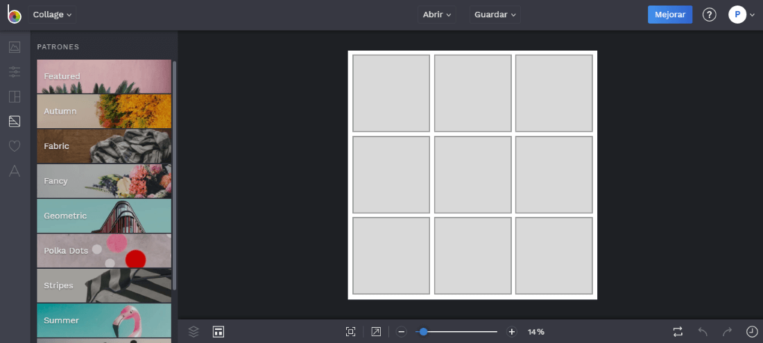The image size is (763, 343).
Task: Click the fit-to-screen icon
Action: click(351, 332)
